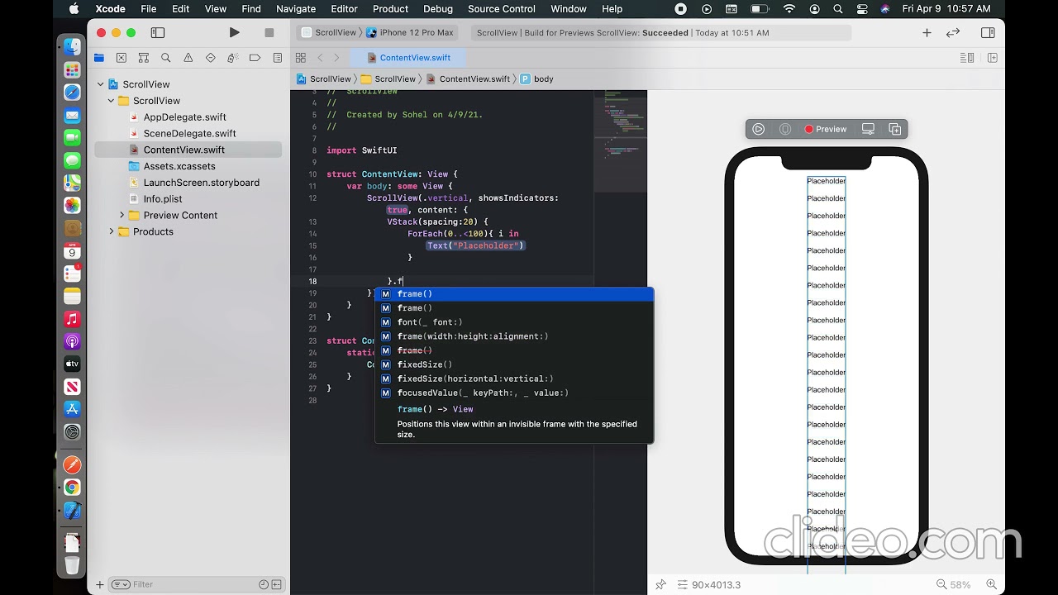This screenshot has height=595, width=1058.
Task: Choose frame(width:height:alignment:) completion
Action: point(514,336)
